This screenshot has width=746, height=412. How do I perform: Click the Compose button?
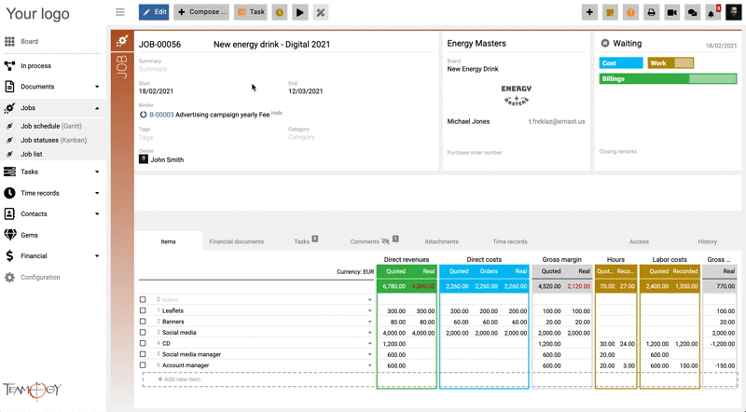click(201, 12)
